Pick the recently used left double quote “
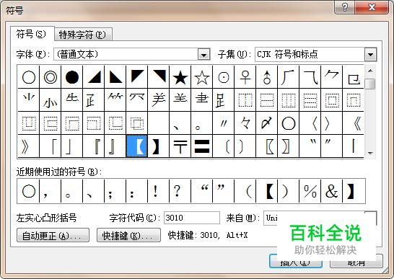The image size is (394, 279). [202, 191]
